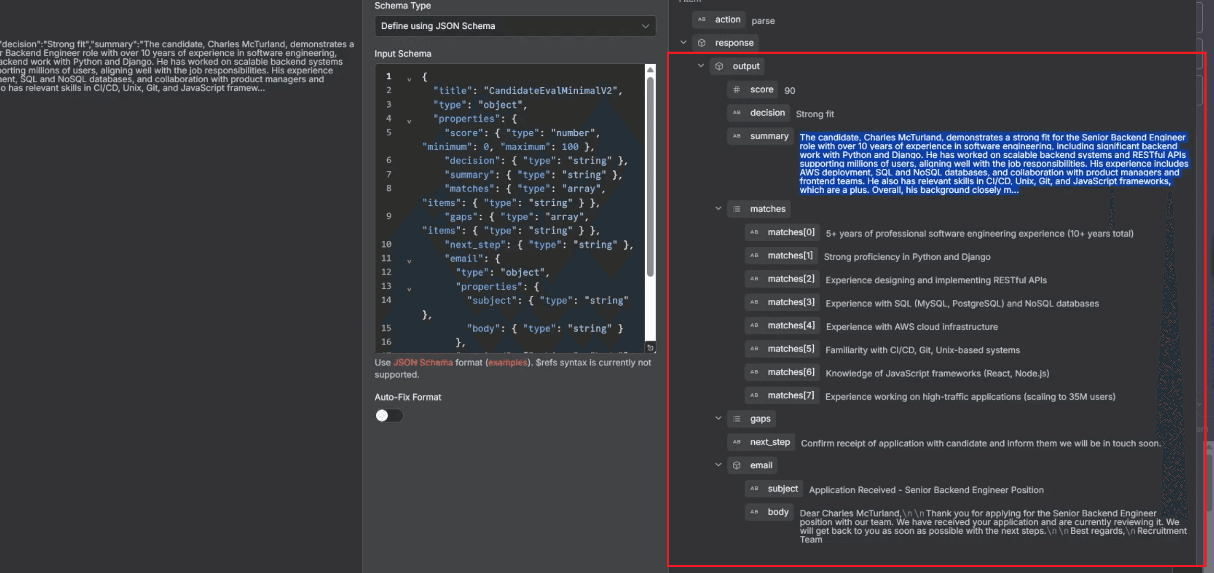Collapse the response node chevron
The height and width of the screenshot is (573, 1214).
(x=683, y=42)
